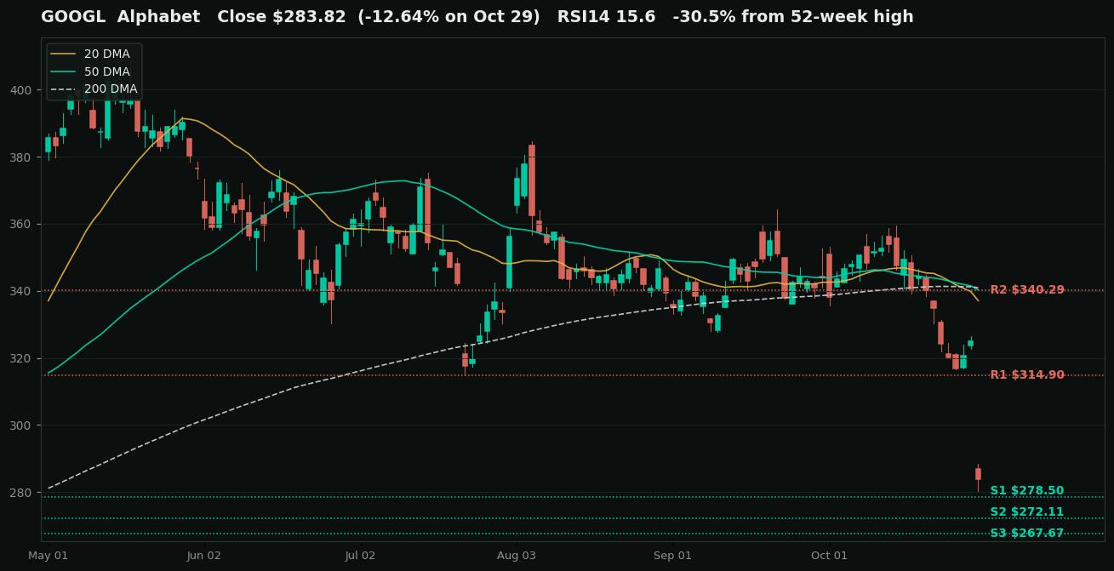Click the tall red candle after Aug 03

click(532, 180)
